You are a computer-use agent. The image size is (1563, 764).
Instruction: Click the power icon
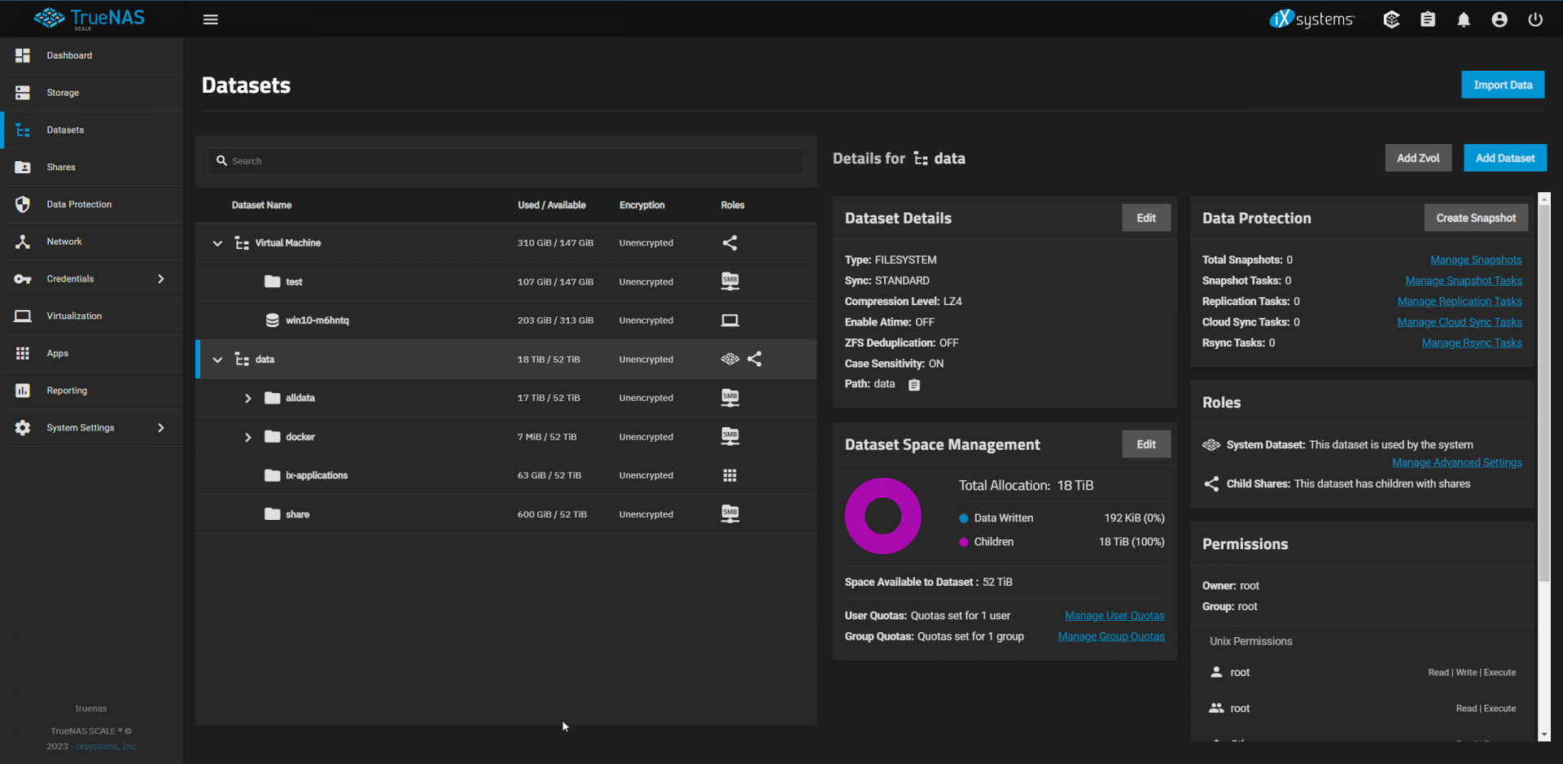pos(1535,20)
